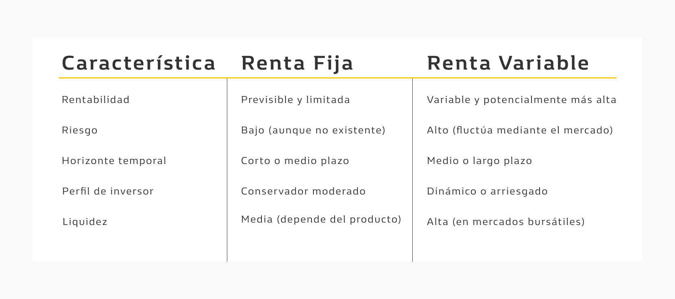Select the "Renta Fija" column header
The width and height of the screenshot is (675, 299).
297,63
